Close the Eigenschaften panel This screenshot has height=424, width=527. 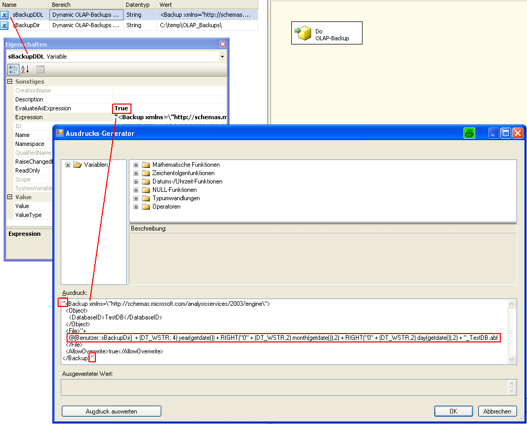(x=223, y=45)
